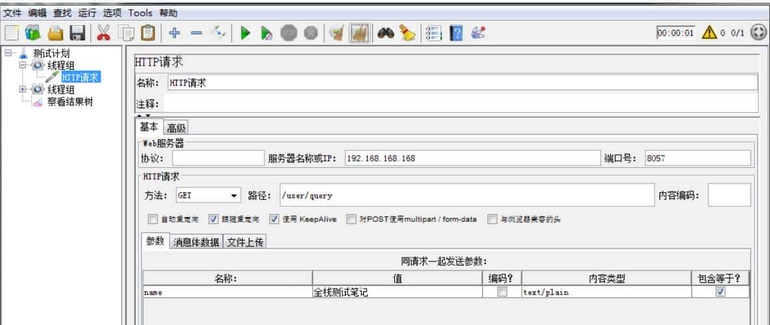Click the round icon beside 0/1 counter
The width and height of the screenshot is (770, 325).
(x=759, y=33)
